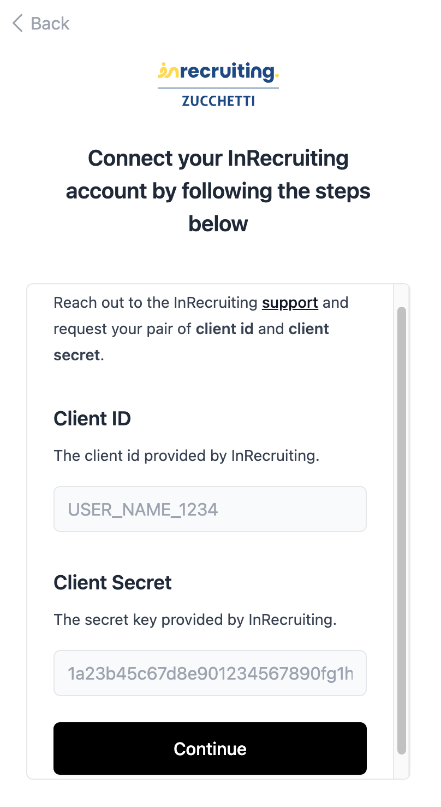Viewport: 441px width, 807px height.
Task: Click 'The client id provided by InRecruiting' text
Action: click(186, 456)
